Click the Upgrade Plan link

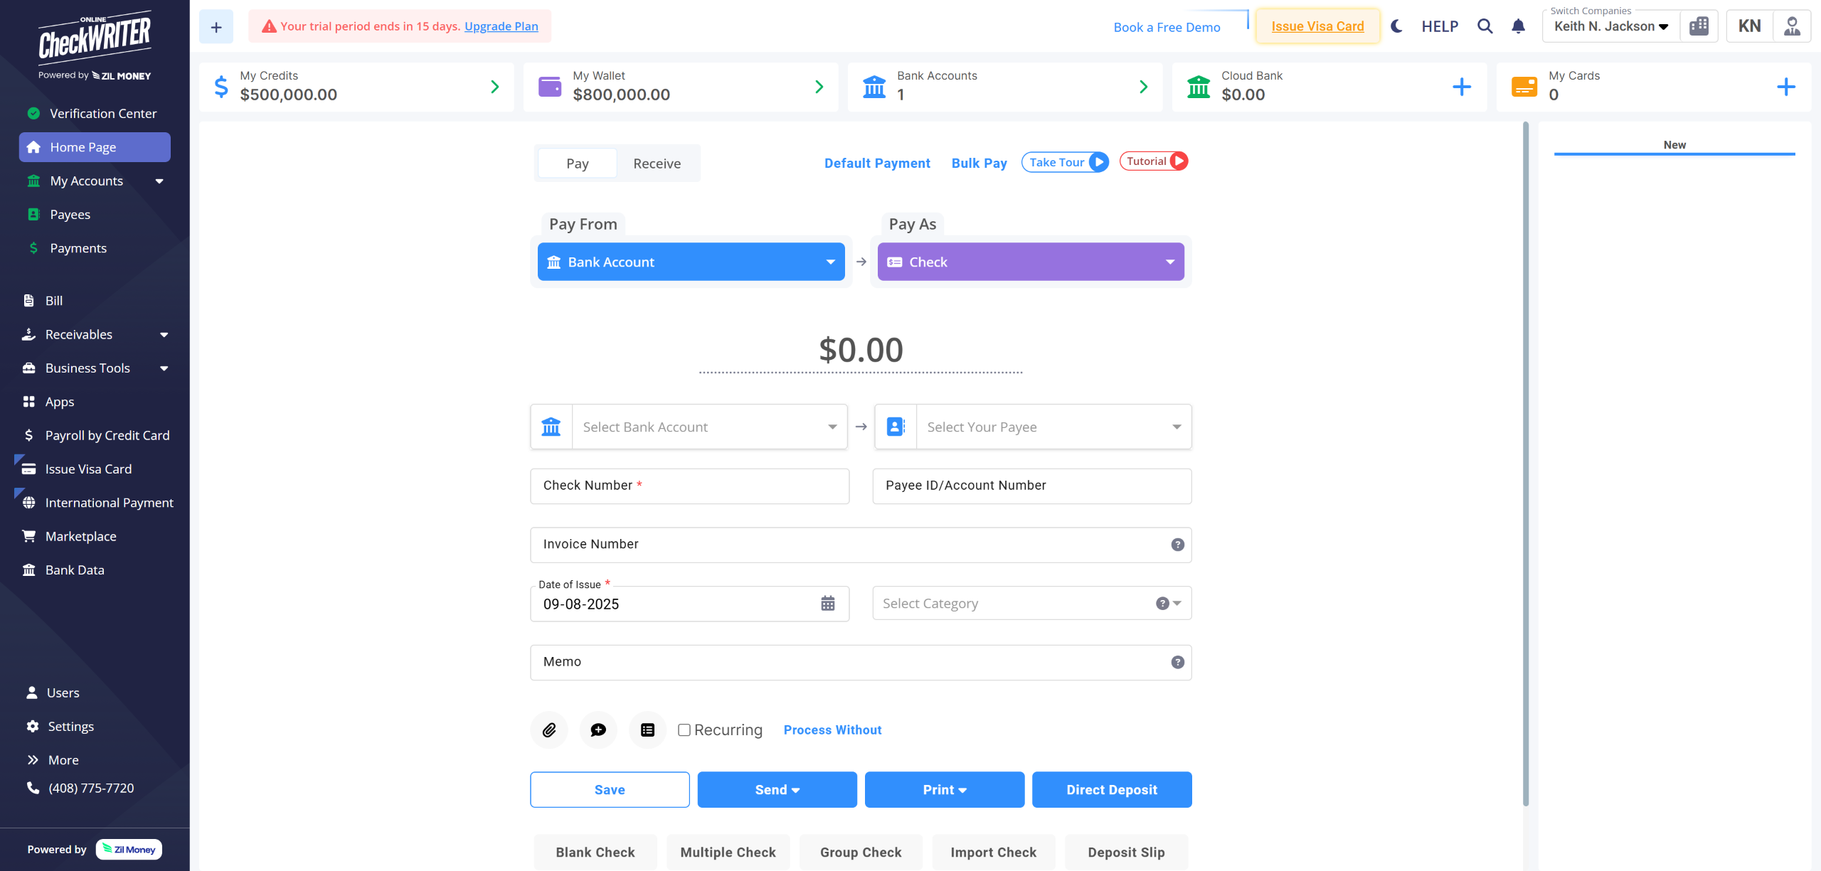click(x=501, y=26)
